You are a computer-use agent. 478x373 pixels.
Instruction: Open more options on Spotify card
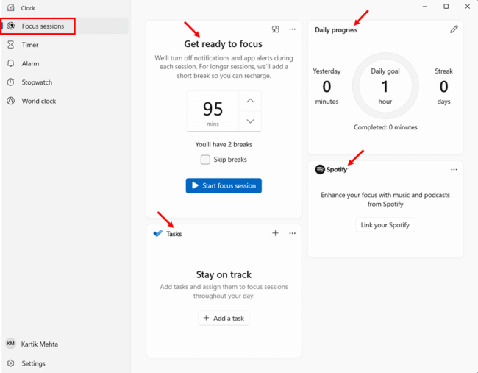454,169
